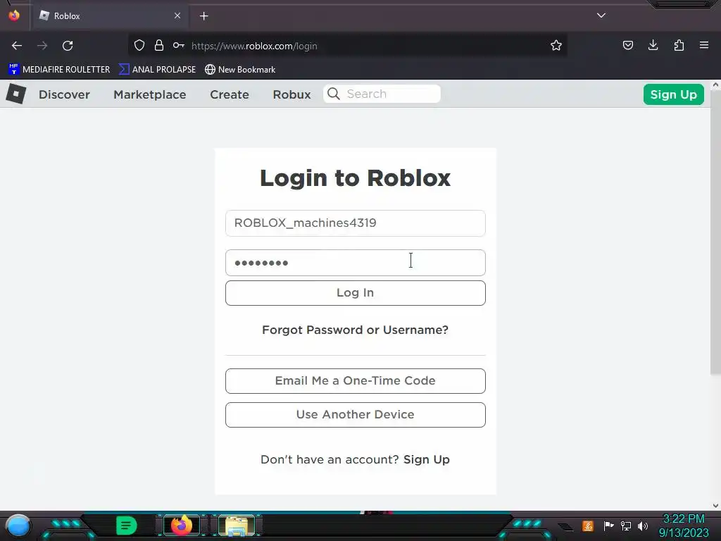Image resolution: width=721 pixels, height=541 pixels.
Task: Open a new tab with the plus icon
Action: [x=203, y=16]
